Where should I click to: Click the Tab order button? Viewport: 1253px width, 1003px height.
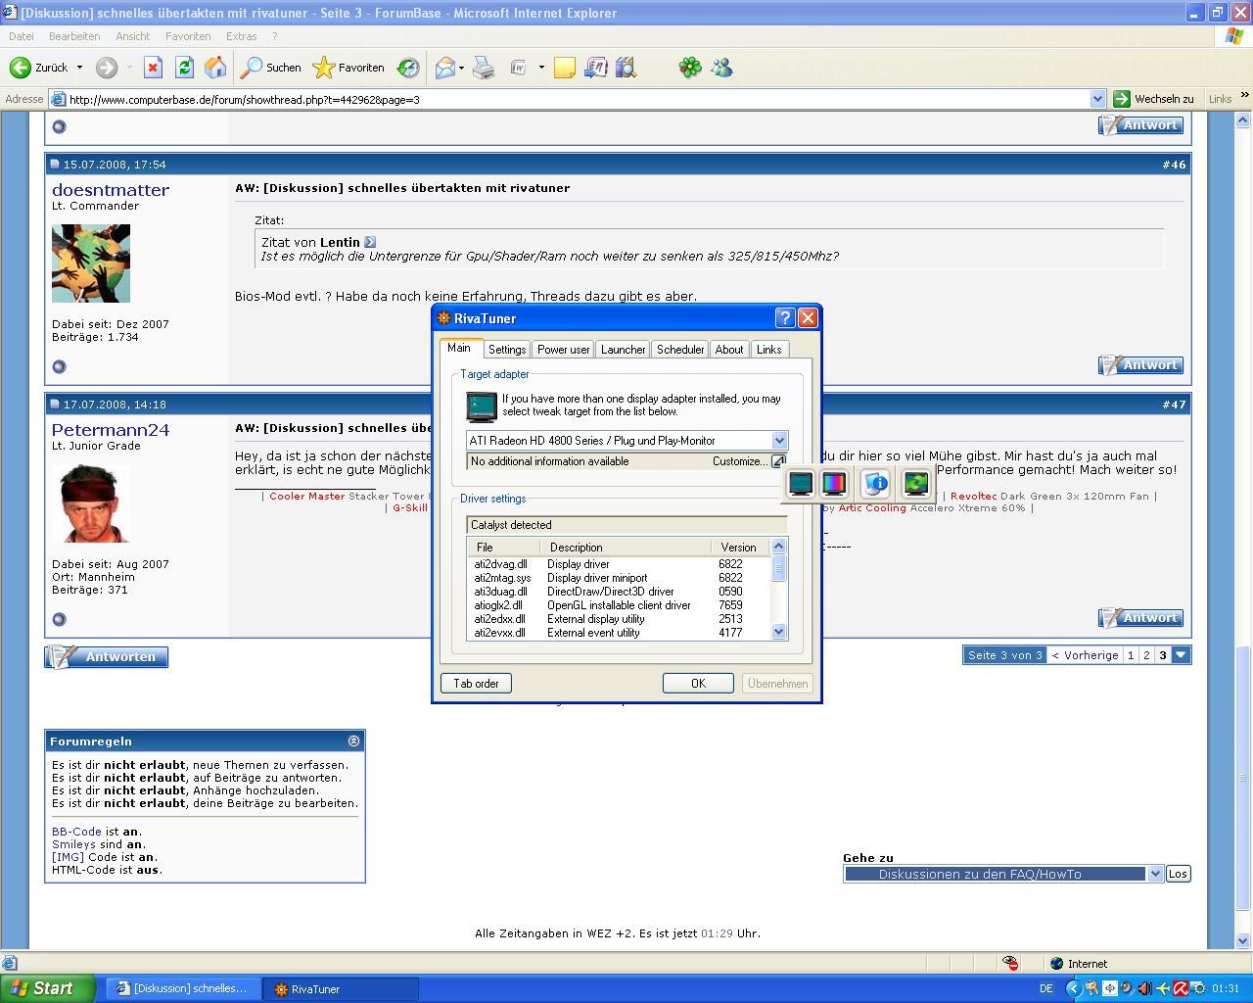point(476,684)
